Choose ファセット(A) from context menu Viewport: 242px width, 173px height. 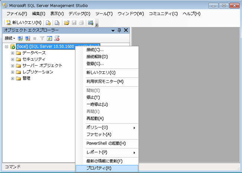[x=107, y=134]
